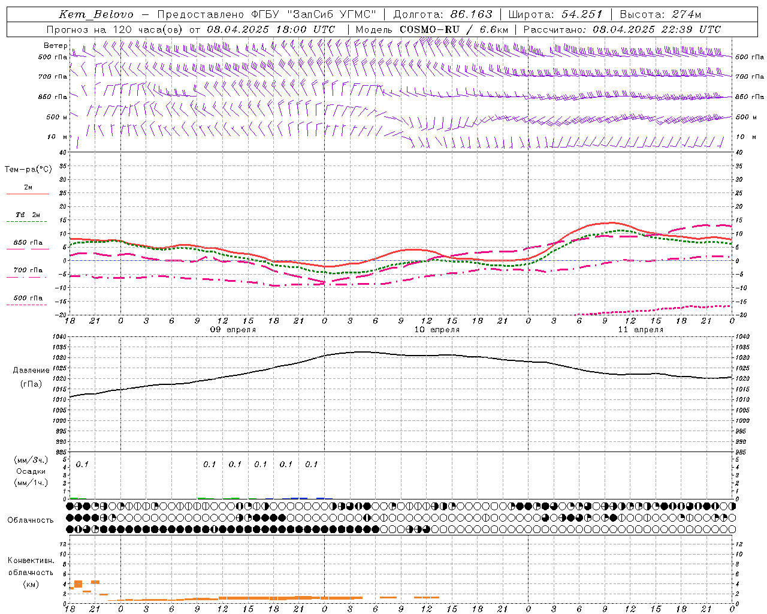Click the longitude value 86.163
Image resolution: width=767 pixels, height=614 pixels.
[x=471, y=14]
